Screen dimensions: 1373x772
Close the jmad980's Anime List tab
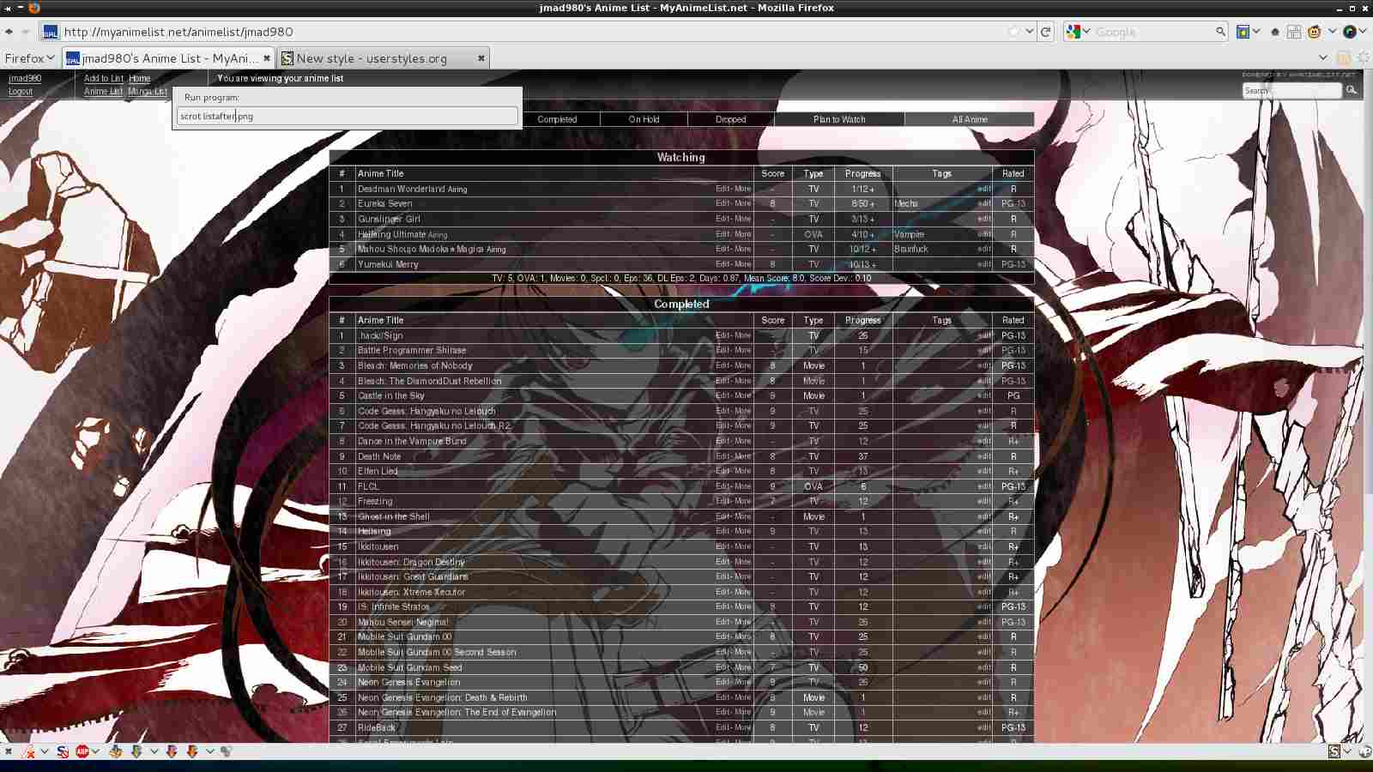(x=267, y=58)
